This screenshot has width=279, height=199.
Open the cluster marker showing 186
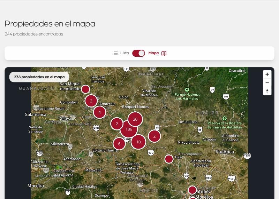[129, 129]
